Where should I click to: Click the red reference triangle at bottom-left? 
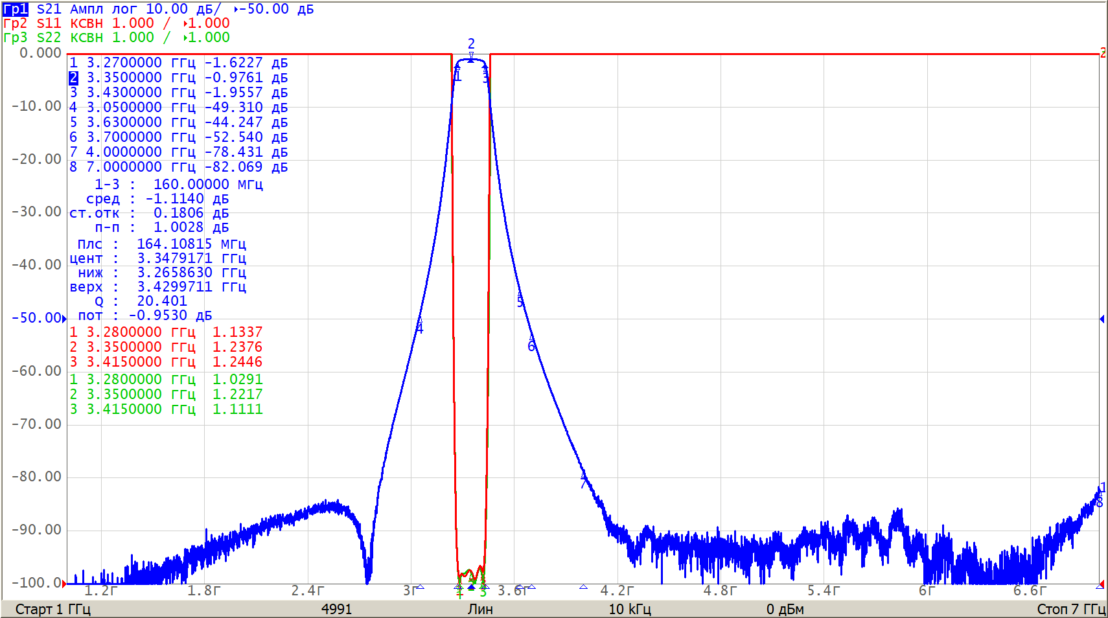[x=64, y=583]
